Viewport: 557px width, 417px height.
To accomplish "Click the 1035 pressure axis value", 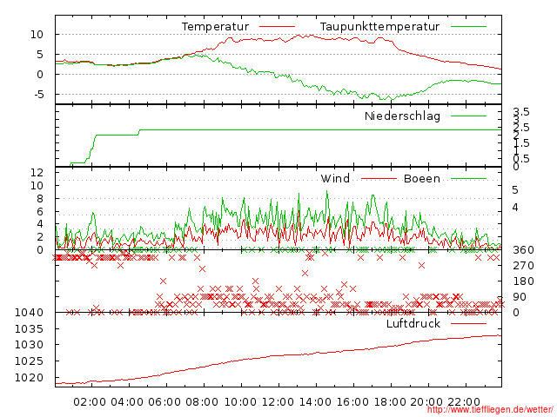I will tap(29, 329).
